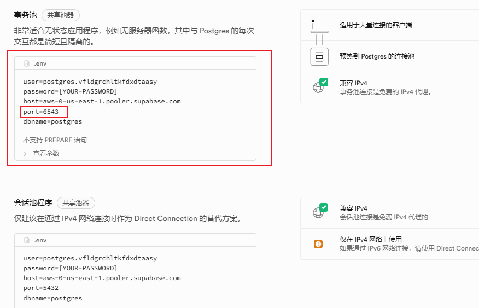Click the globe check icon beside 事务池连接是免费的
The image size is (479, 308).
(320, 85)
